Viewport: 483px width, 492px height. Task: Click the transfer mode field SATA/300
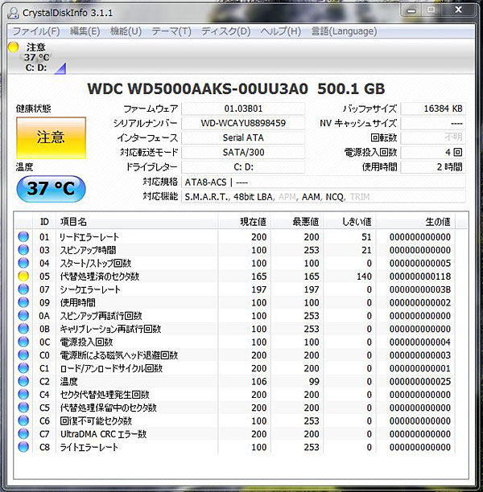tap(243, 153)
